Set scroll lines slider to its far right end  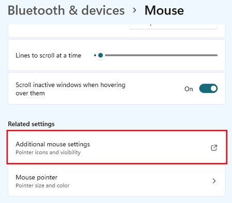pos(217,55)
